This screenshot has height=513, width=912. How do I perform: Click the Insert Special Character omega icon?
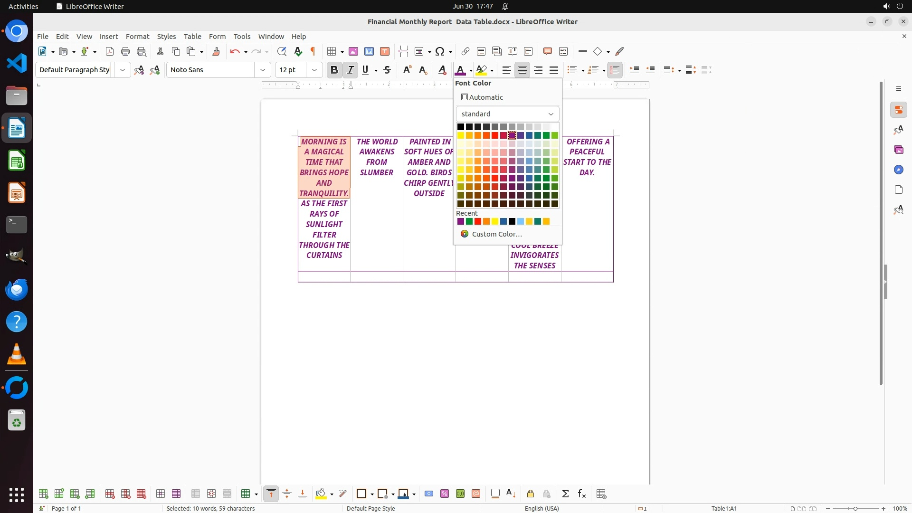coord(439,51)
